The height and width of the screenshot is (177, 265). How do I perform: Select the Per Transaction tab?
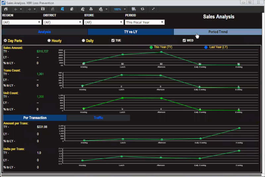point(35,118)
